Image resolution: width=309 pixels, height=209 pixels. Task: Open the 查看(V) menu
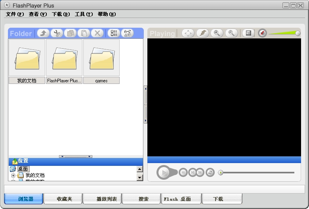[x=38, y=14]
